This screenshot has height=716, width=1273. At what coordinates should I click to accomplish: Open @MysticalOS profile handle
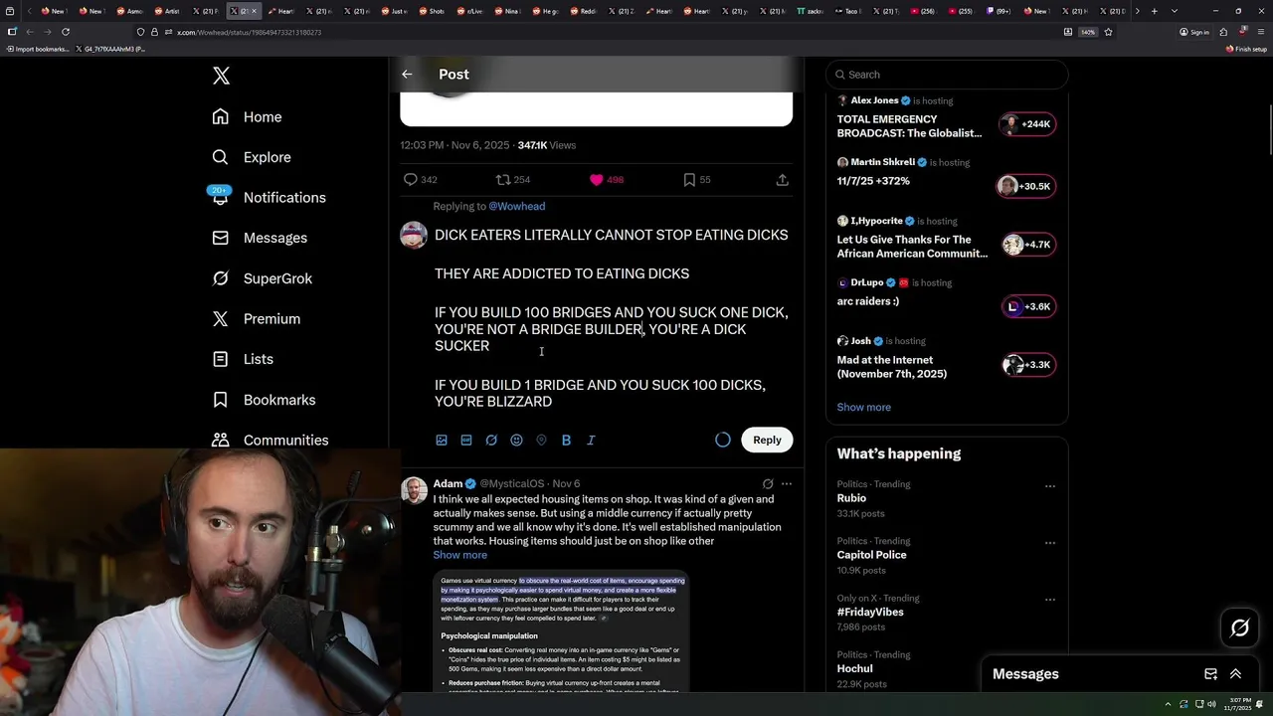point(512,484)
